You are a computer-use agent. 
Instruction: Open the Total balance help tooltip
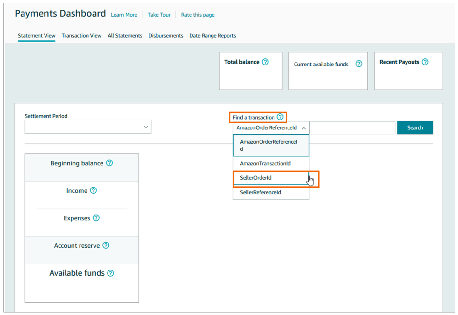pos(266,62)
